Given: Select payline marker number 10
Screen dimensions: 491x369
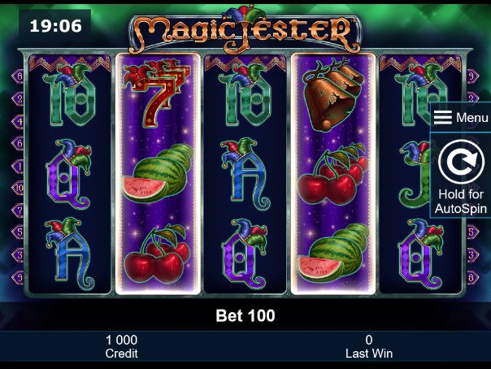Looking at the screenshot, I should (x=18, y=188).
